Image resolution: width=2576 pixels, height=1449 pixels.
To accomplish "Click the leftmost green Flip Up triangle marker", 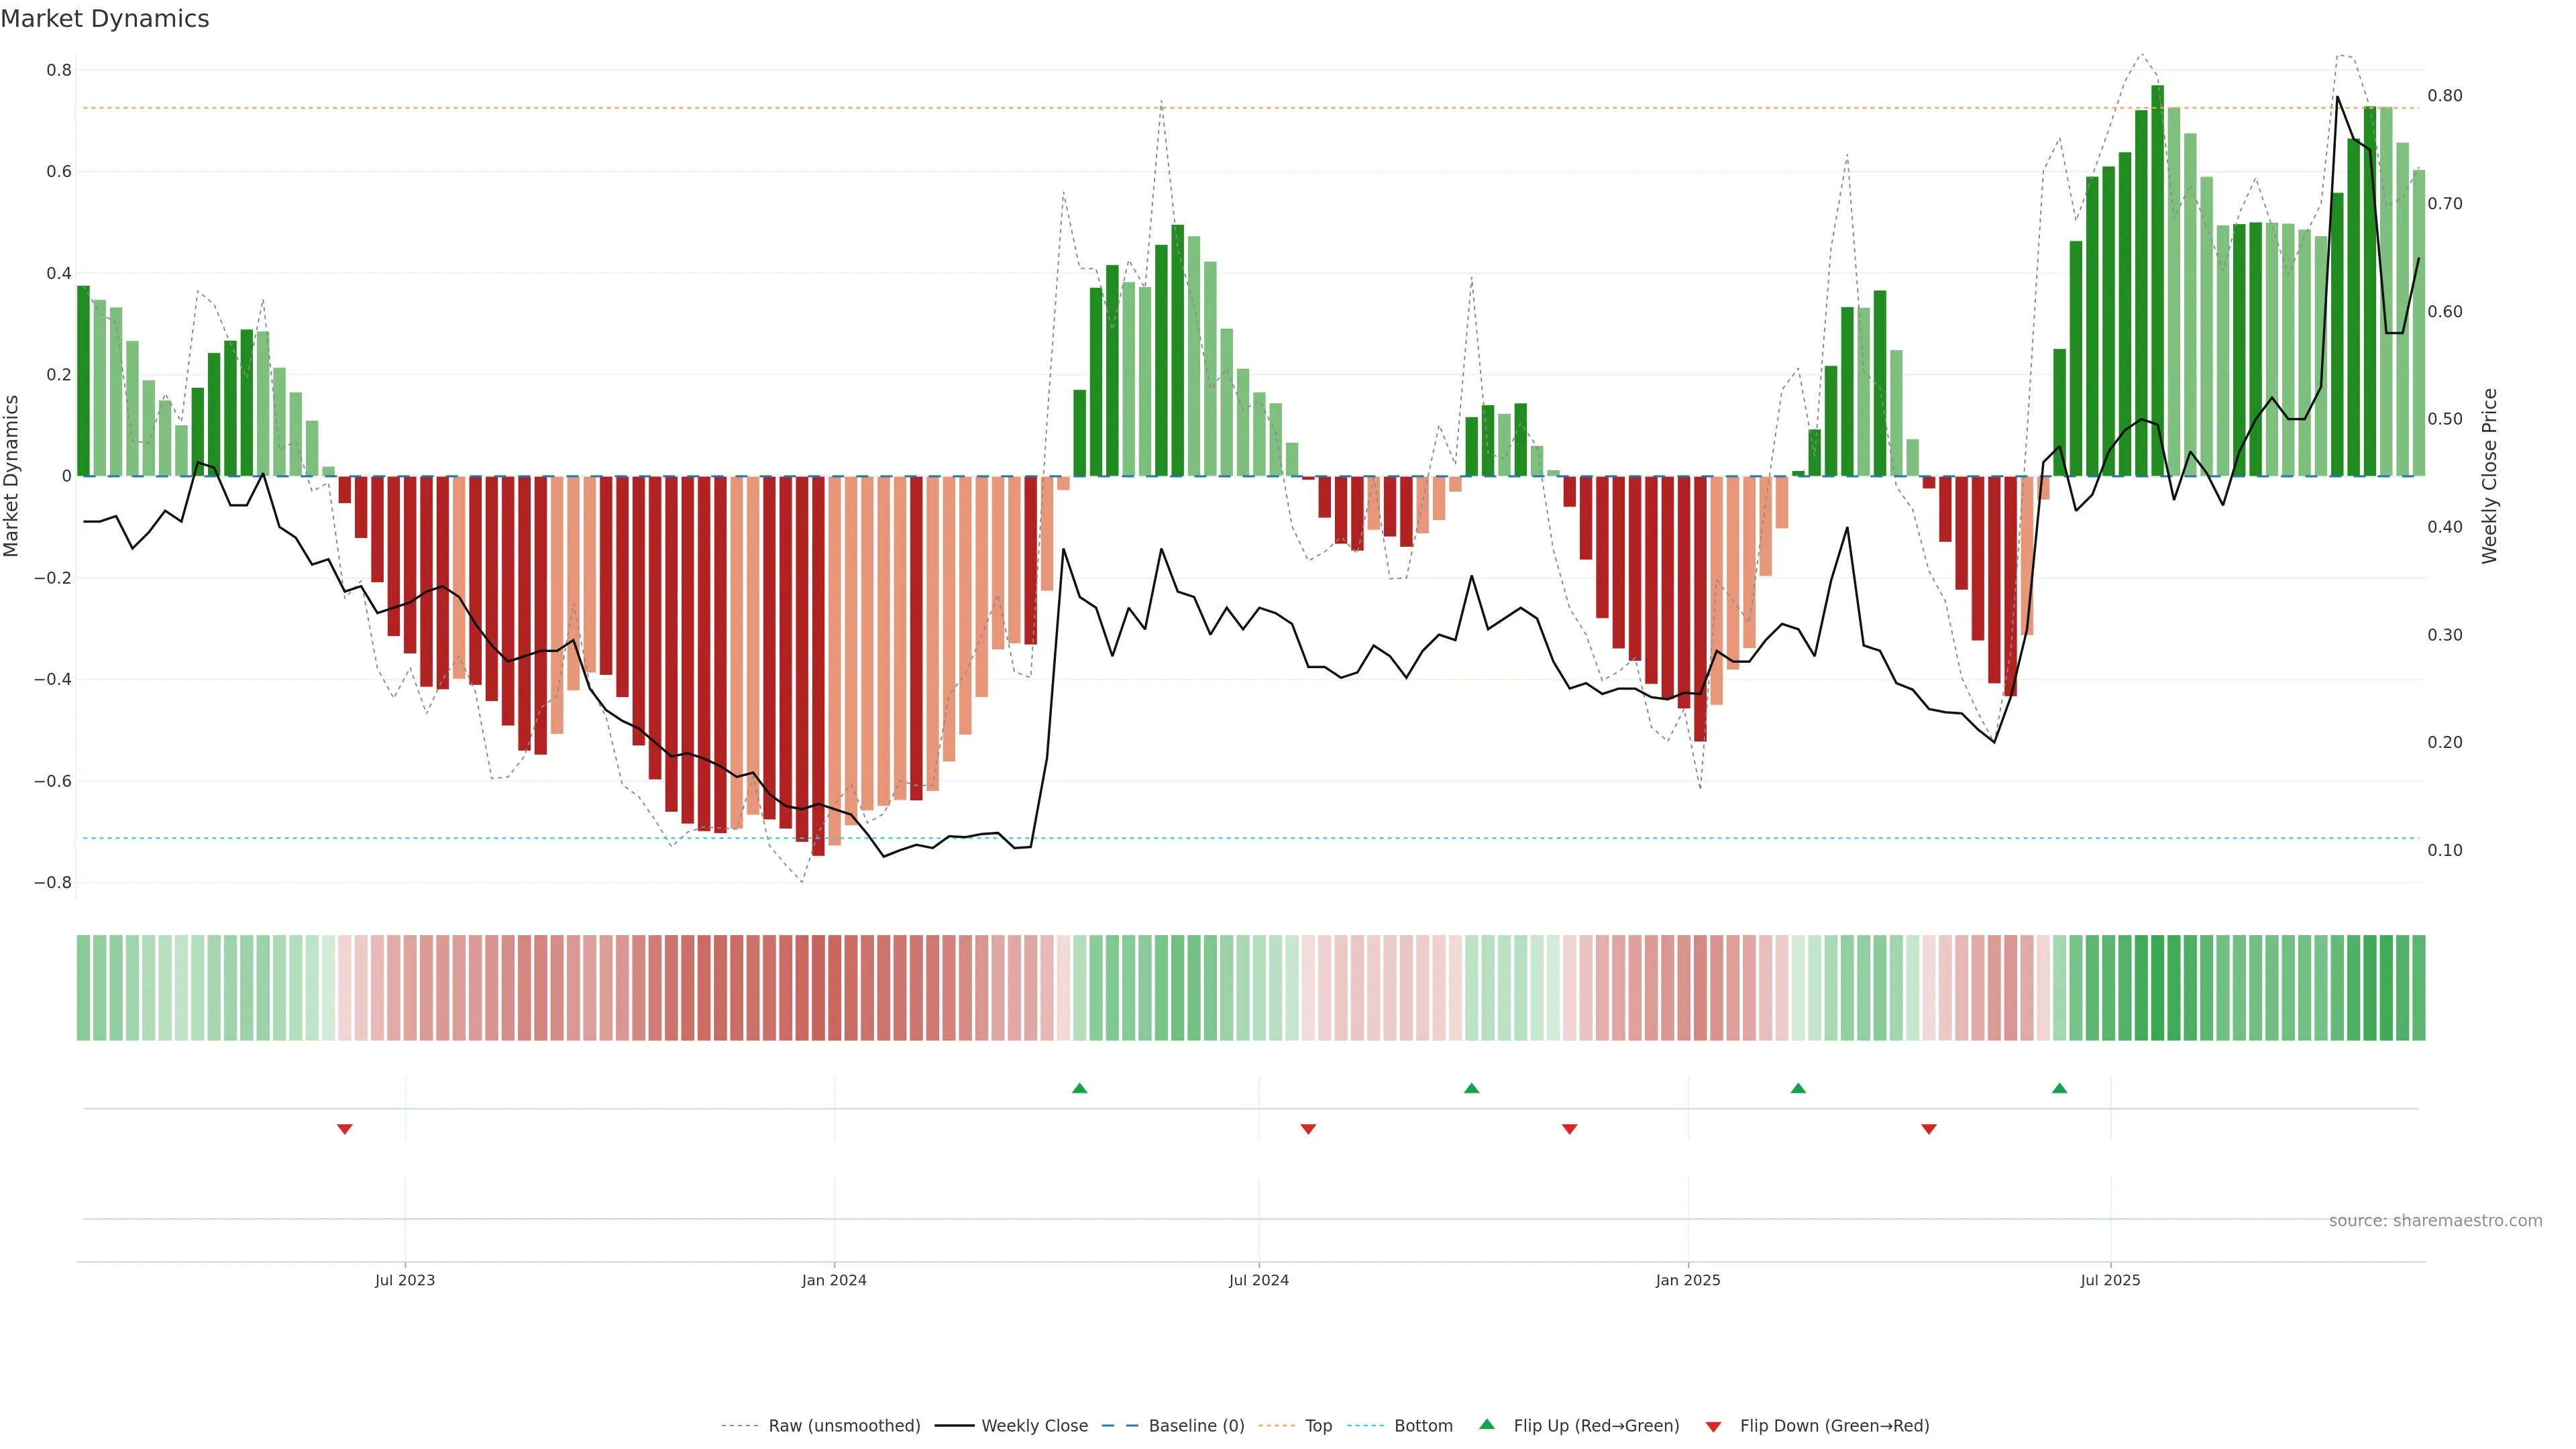I will [x=1079, y=1088].
